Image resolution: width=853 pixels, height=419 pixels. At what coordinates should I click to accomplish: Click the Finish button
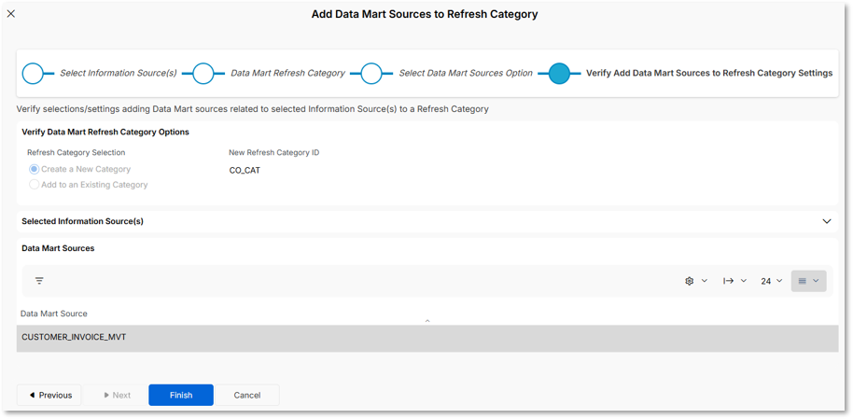(x=181, y=395)
